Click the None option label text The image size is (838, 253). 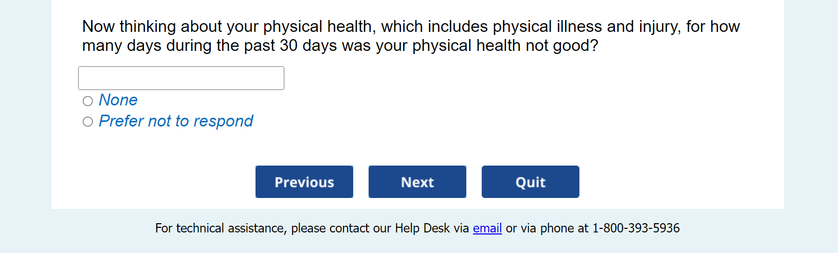pos(118,100)
